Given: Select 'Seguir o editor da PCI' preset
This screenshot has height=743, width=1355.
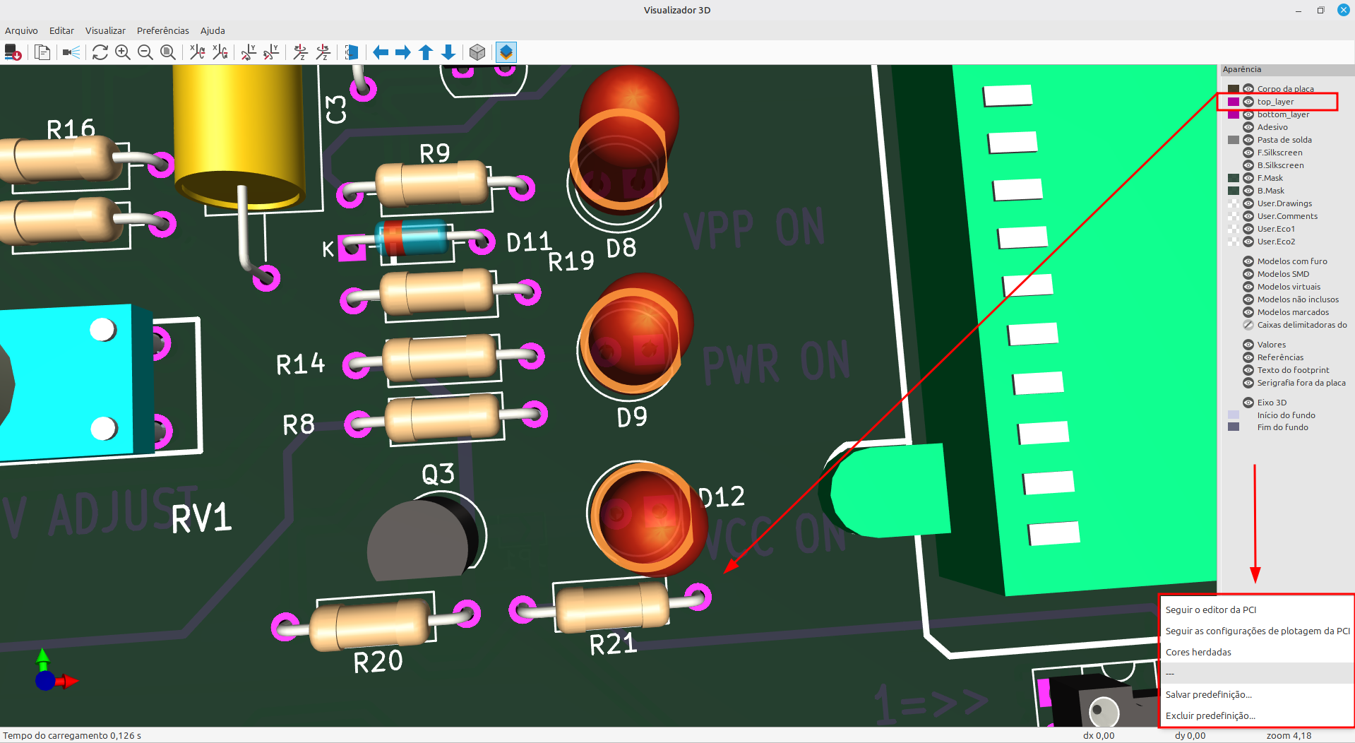Looking at the screenshot, I should [x=1210, y=610].
